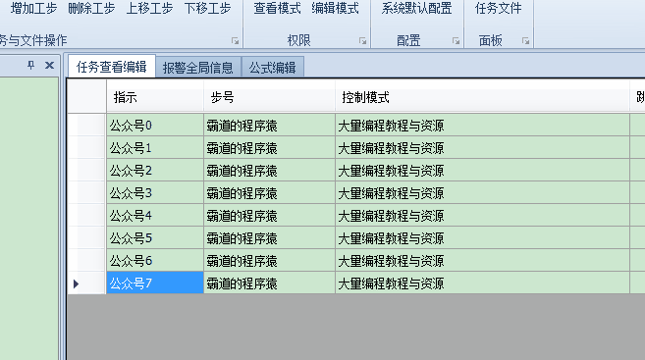The image size is (645, 360).
Task: Select cell 公众号1
Action: [x=155, y=148]
